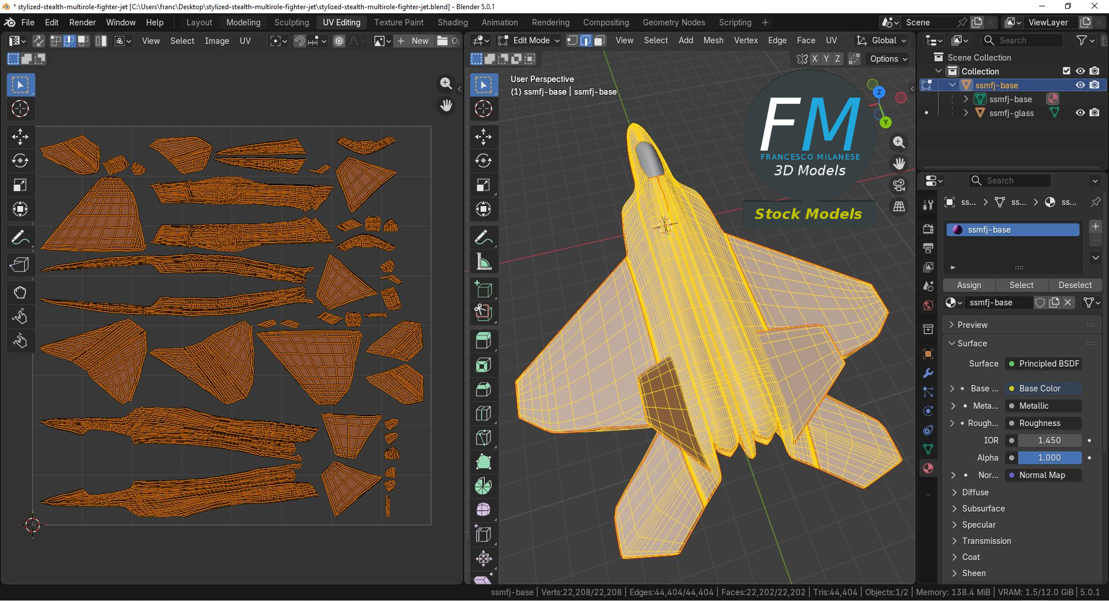1109x601 pixels.
Task: Hide ssmfj-glass object in viewport
Action: coord(1080,113)
